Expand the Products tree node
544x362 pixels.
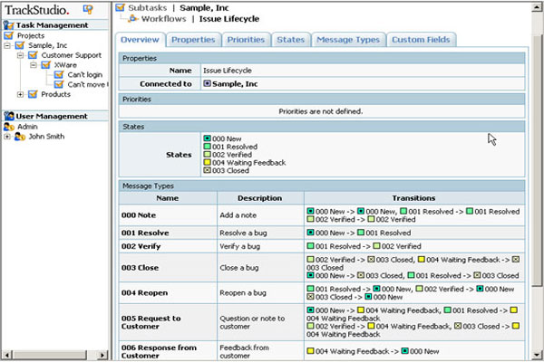coord(20,94)
